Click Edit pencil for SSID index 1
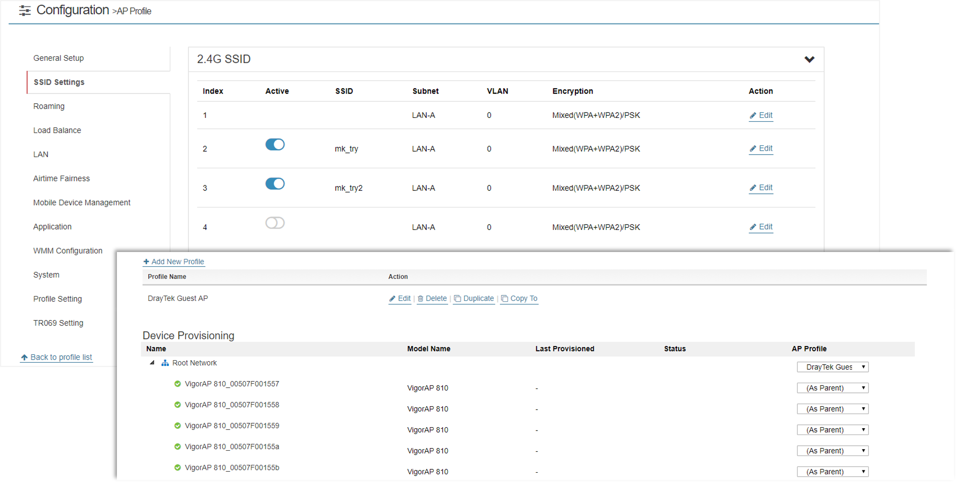Image resolution: width=956 pixels, height=482 pixels. [x=753, y=116]
